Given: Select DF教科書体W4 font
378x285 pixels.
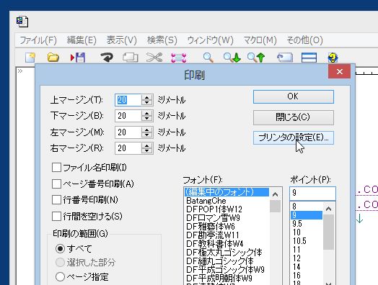Looking at the screenshot, I should [227, 244].
